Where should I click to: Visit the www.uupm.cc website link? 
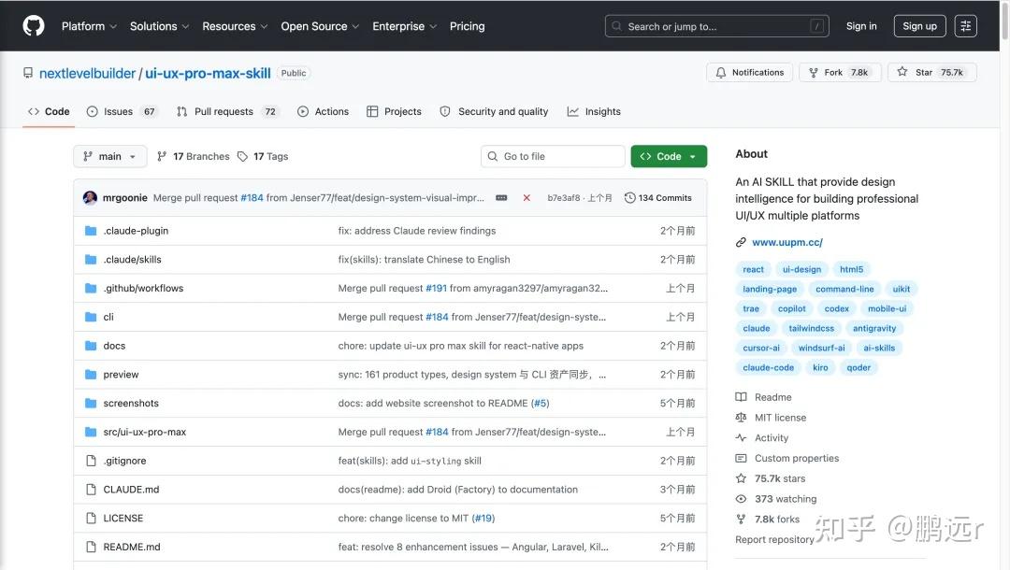tap(787, 243)
